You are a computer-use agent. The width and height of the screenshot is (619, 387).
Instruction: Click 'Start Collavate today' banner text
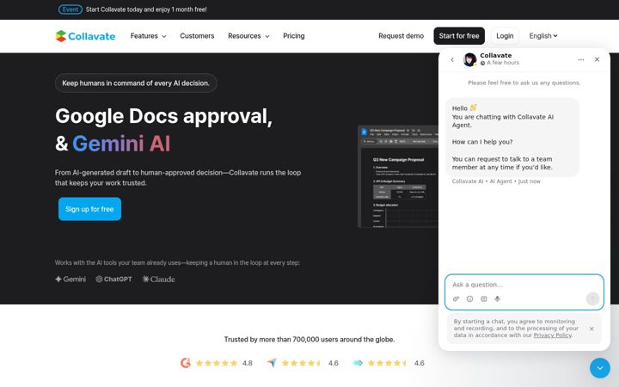coord(146,9)
